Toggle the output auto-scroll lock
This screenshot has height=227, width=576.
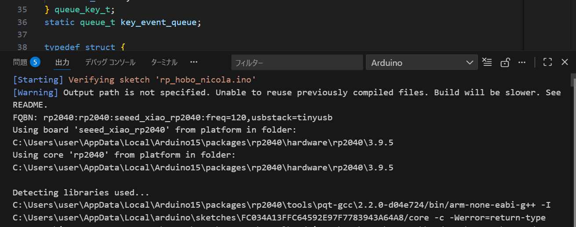tap(505, 62)
